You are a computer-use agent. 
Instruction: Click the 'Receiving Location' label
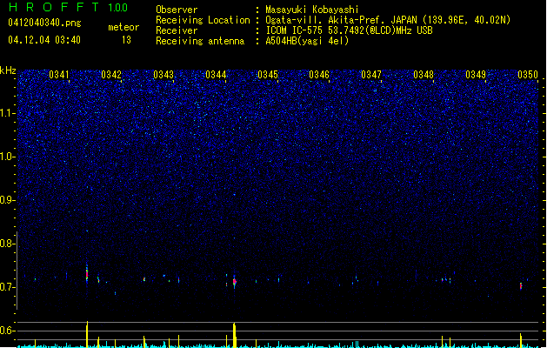[203, 20]
